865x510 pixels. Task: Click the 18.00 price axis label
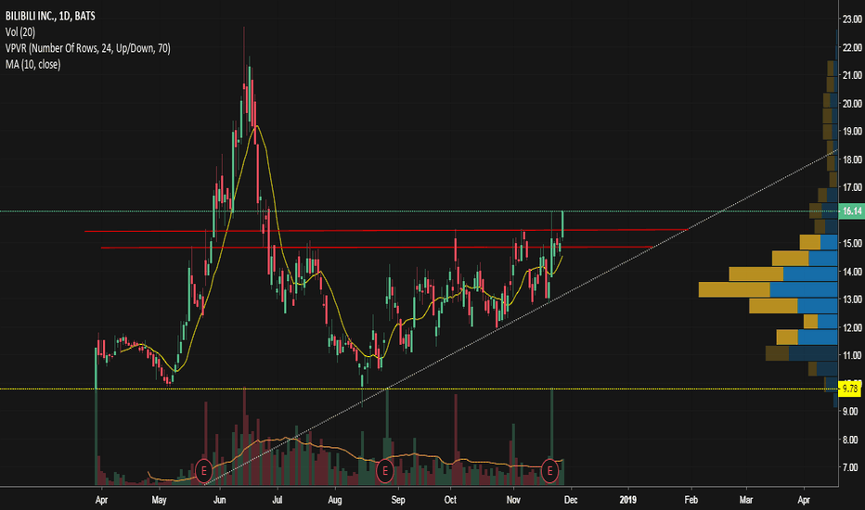click(852, 159)
